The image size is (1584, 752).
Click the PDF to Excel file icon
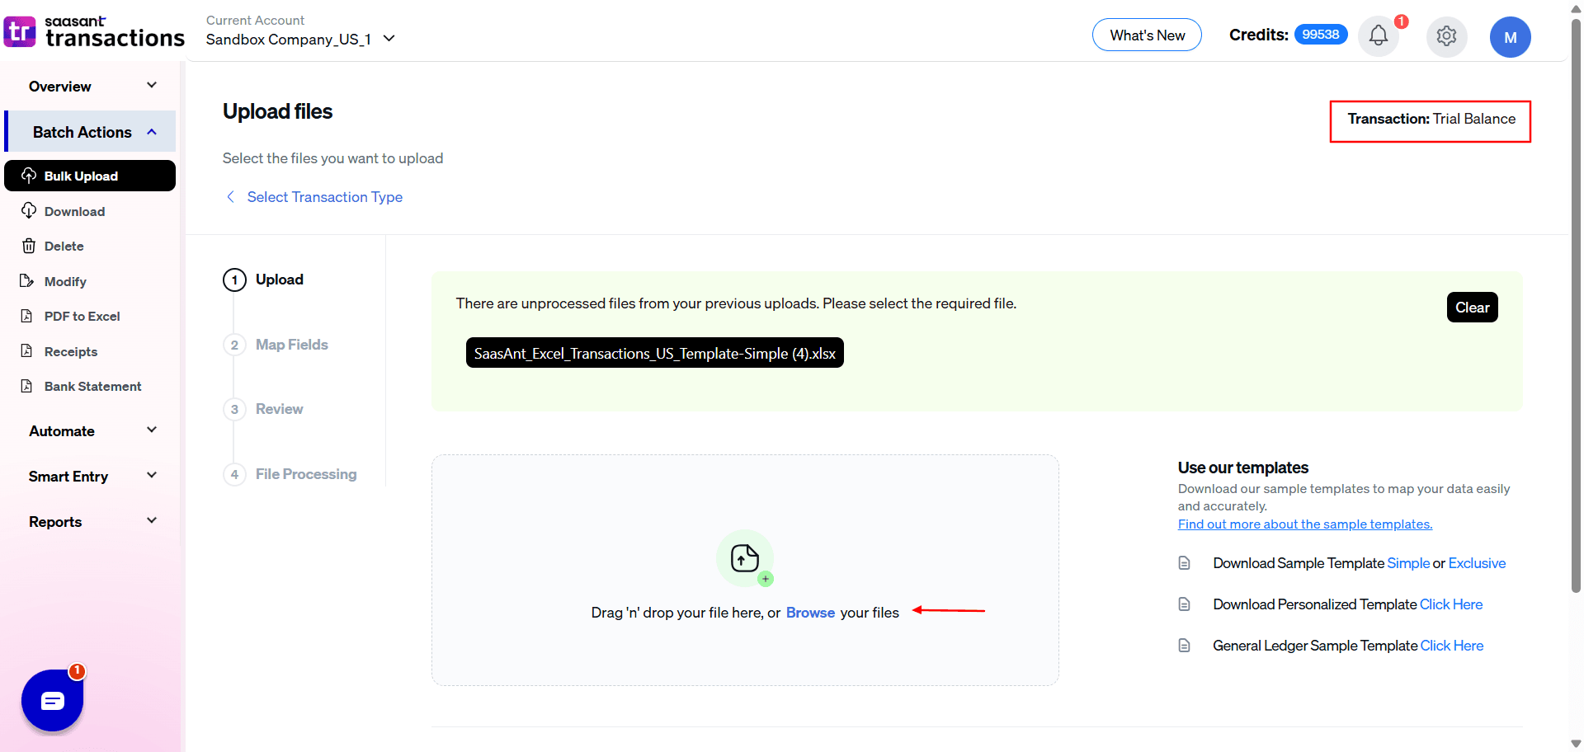coord(27,316)
